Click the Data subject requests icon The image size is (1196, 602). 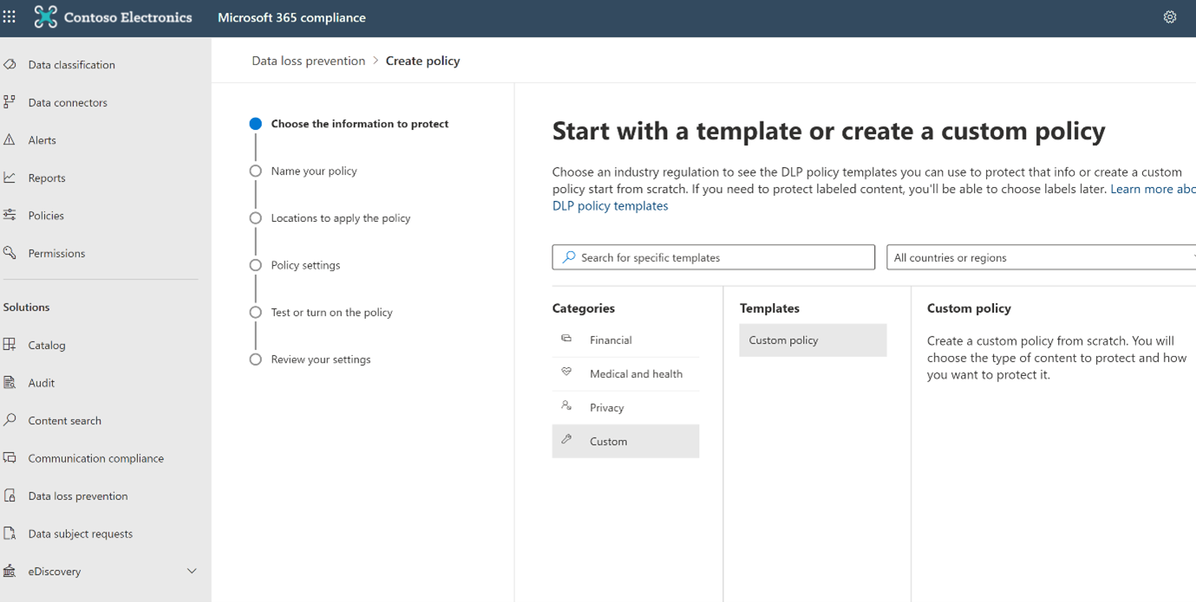(10, 534)
